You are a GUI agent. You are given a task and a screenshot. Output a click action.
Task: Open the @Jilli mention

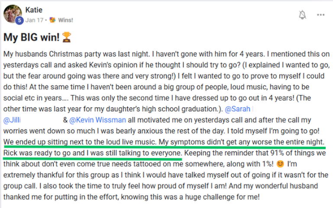click(12, 120)
